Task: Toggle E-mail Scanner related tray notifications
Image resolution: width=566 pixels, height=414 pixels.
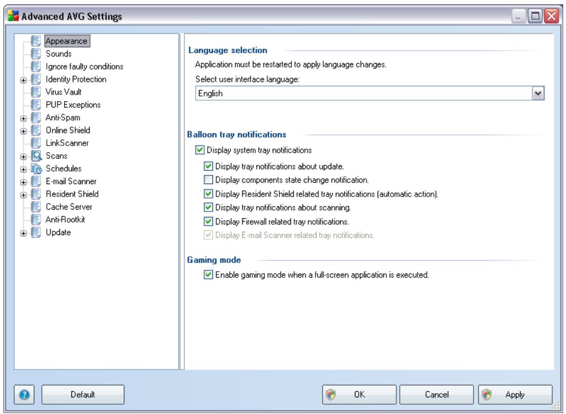Action: pyautogui.click(x=208, y=235)
